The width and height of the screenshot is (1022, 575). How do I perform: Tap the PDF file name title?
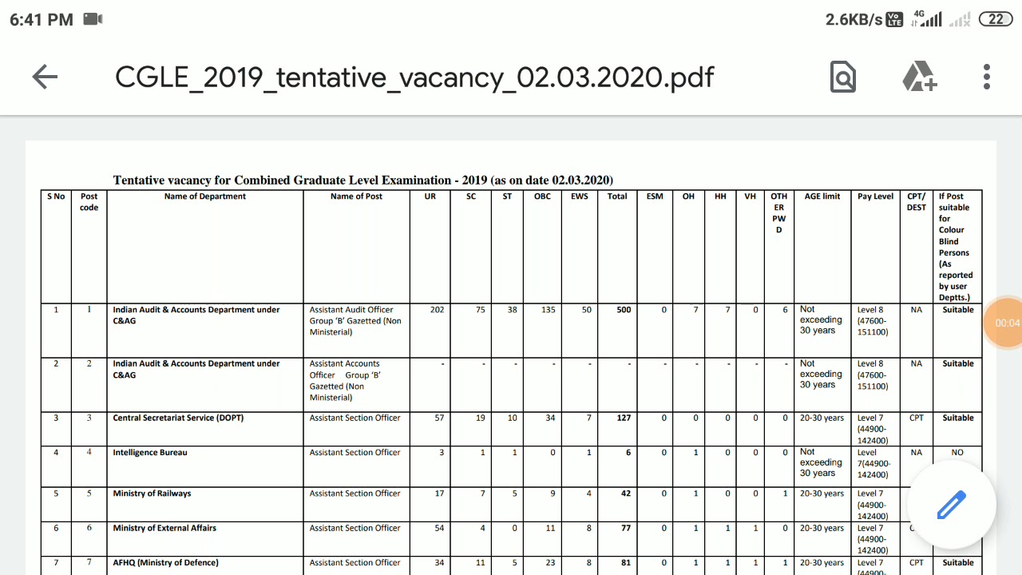click(x=414, y=77)
